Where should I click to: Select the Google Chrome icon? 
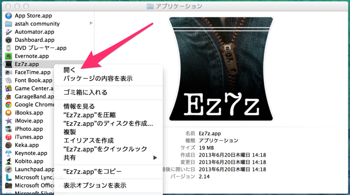(8, 104)
